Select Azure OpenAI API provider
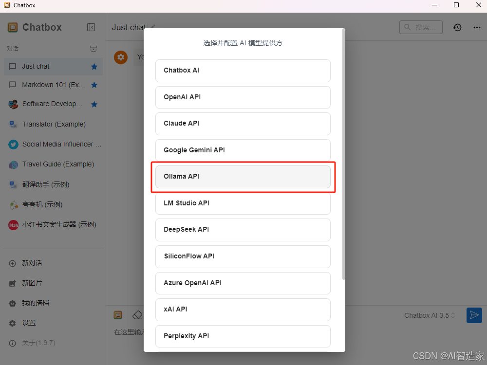This screenshot has height=365, width=487. [243, 283]
